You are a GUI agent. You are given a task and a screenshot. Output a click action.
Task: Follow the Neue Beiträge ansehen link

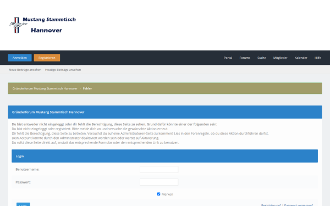coord(25,70)
